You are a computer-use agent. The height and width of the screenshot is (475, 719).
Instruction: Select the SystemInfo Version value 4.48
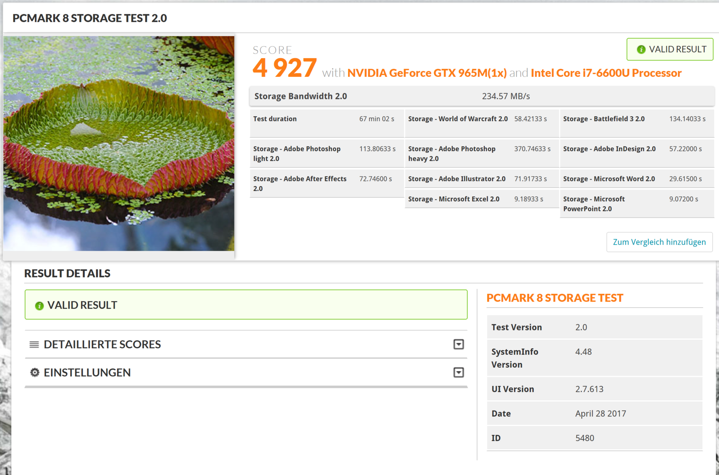[x=583, y=352]
